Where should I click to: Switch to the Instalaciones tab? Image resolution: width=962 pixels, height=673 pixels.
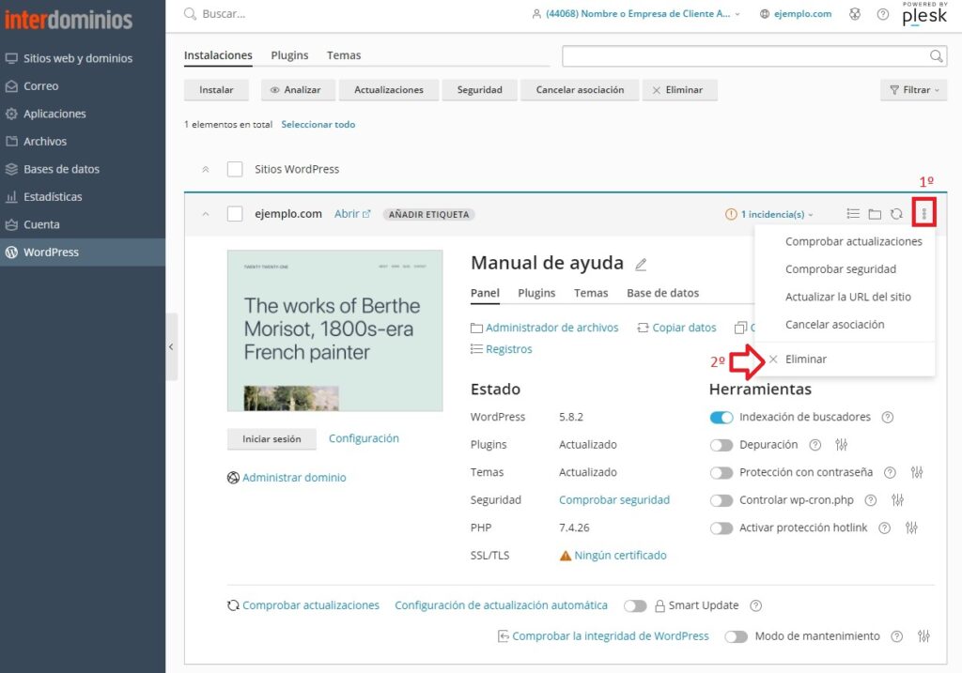click(x=218, y=55)
